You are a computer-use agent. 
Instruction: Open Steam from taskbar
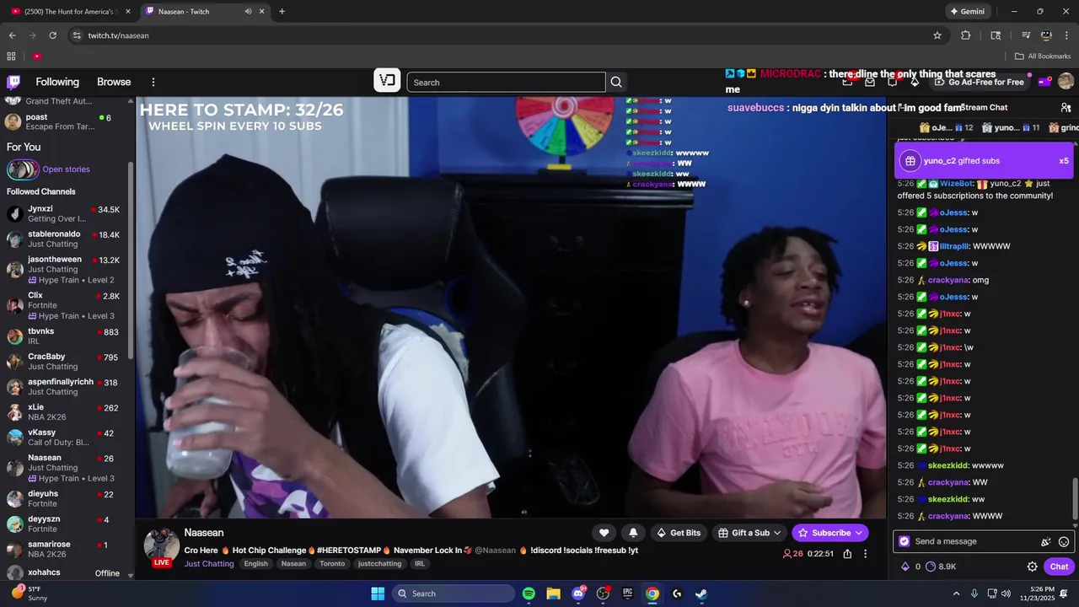coord(701,594)
